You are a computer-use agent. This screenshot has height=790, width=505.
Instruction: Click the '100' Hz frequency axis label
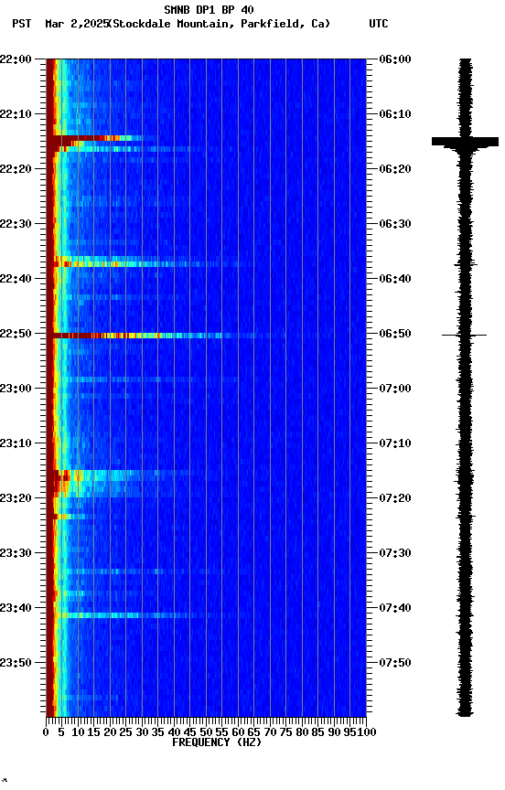[367, 732]
